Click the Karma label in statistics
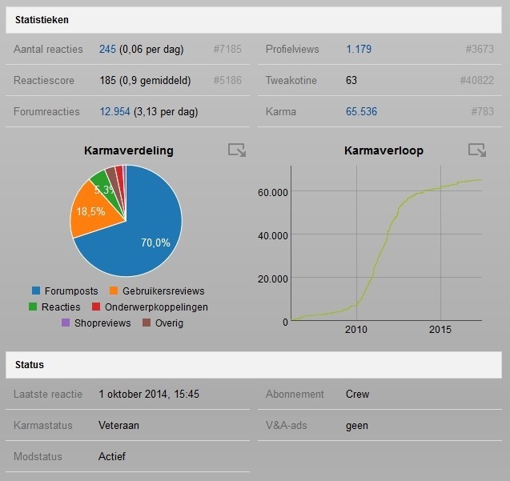Viewport: 510px width, 481px height. tap(281, 111)
